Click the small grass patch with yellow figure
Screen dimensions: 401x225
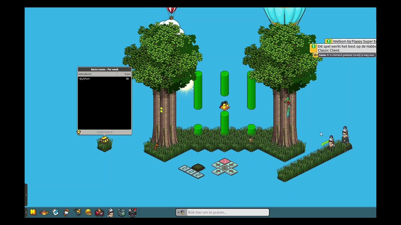pos(105,143)
